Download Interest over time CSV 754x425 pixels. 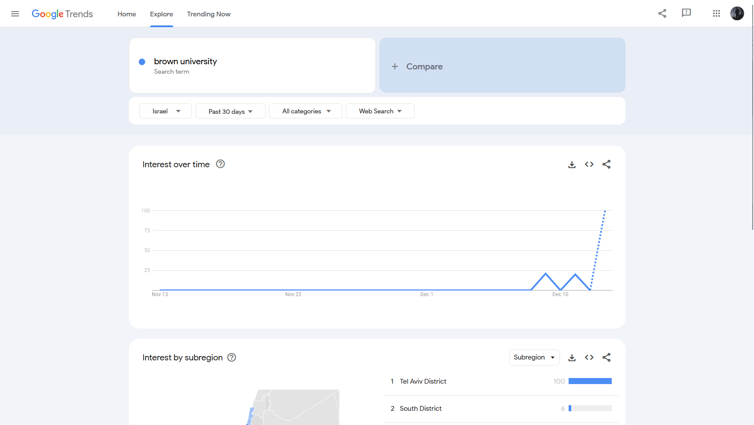pyautogui.click(x=572, y=164)
